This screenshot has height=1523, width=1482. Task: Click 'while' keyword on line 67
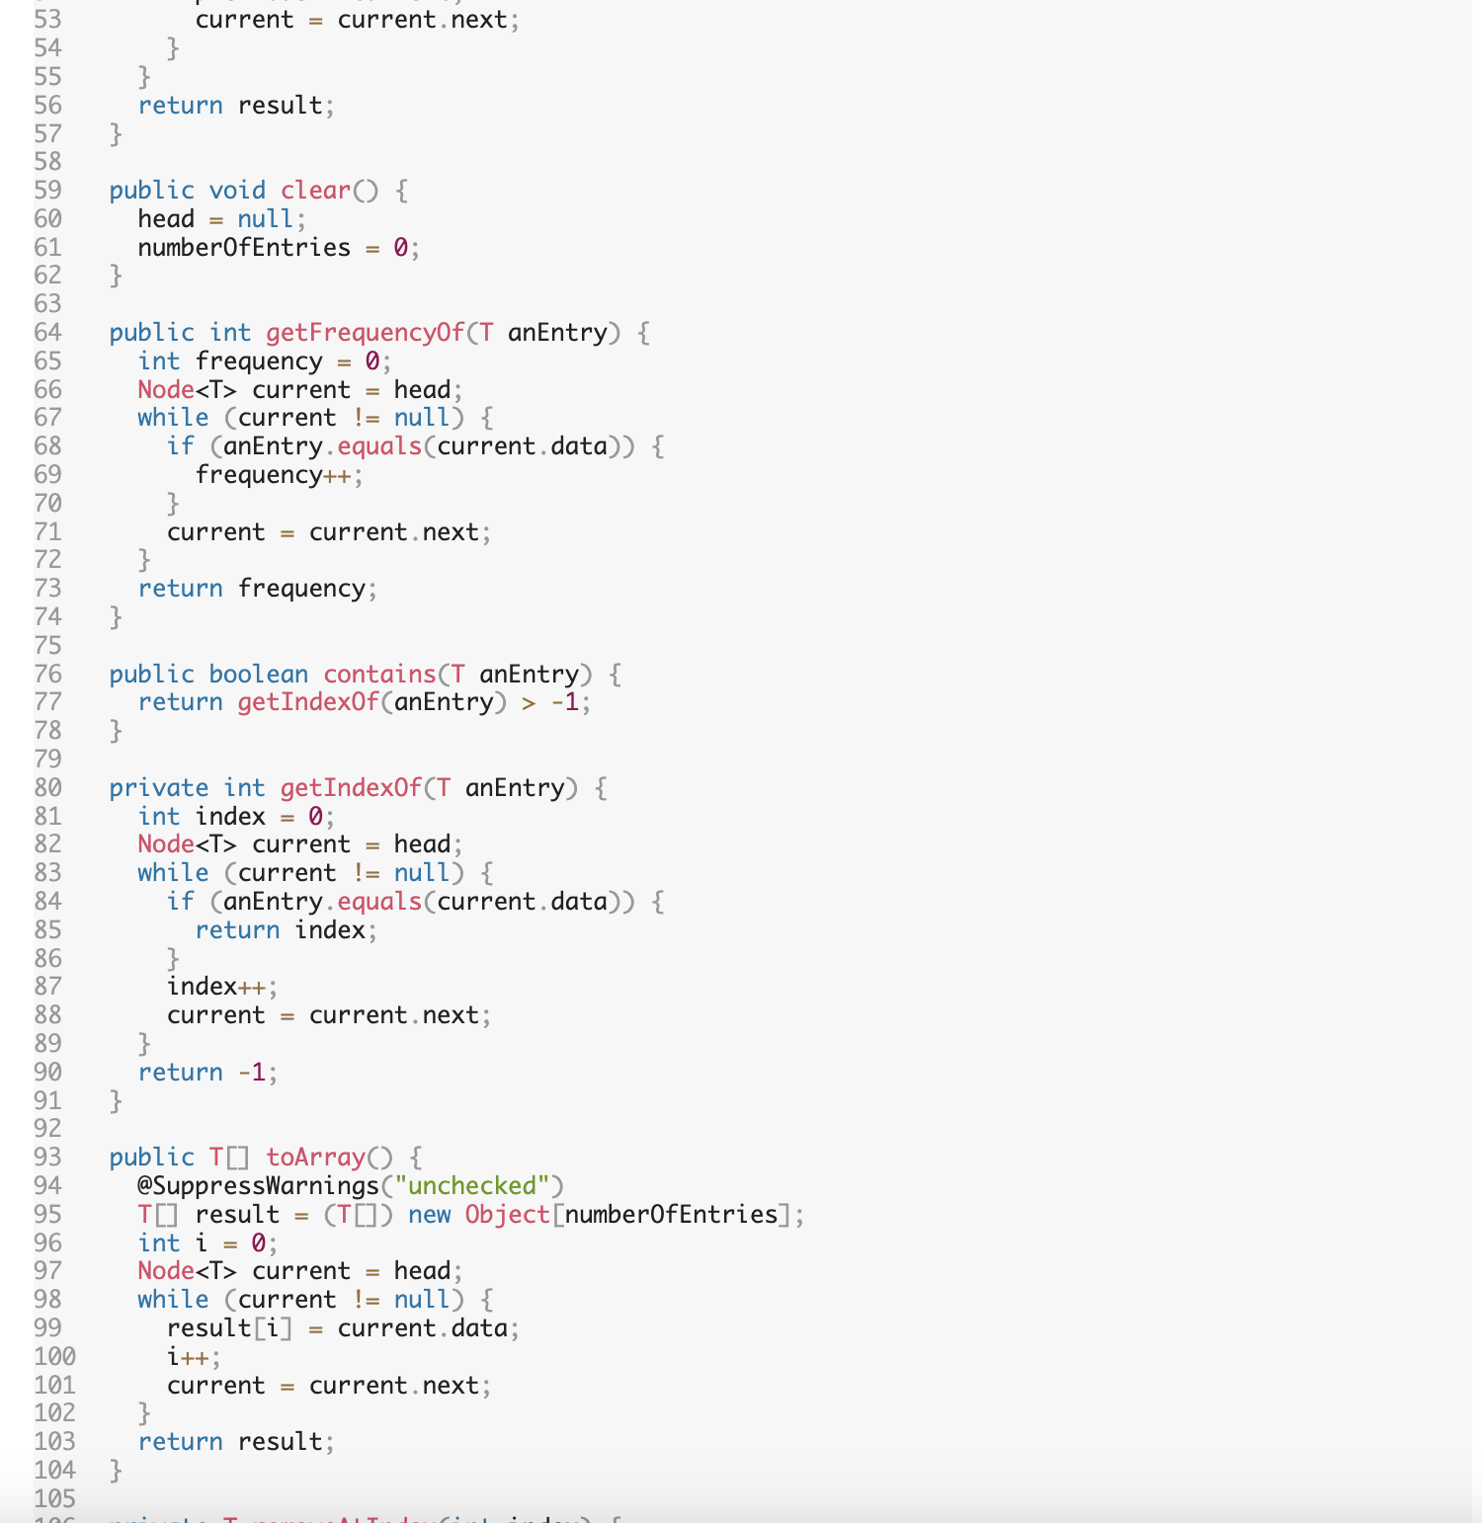point(173,418)
